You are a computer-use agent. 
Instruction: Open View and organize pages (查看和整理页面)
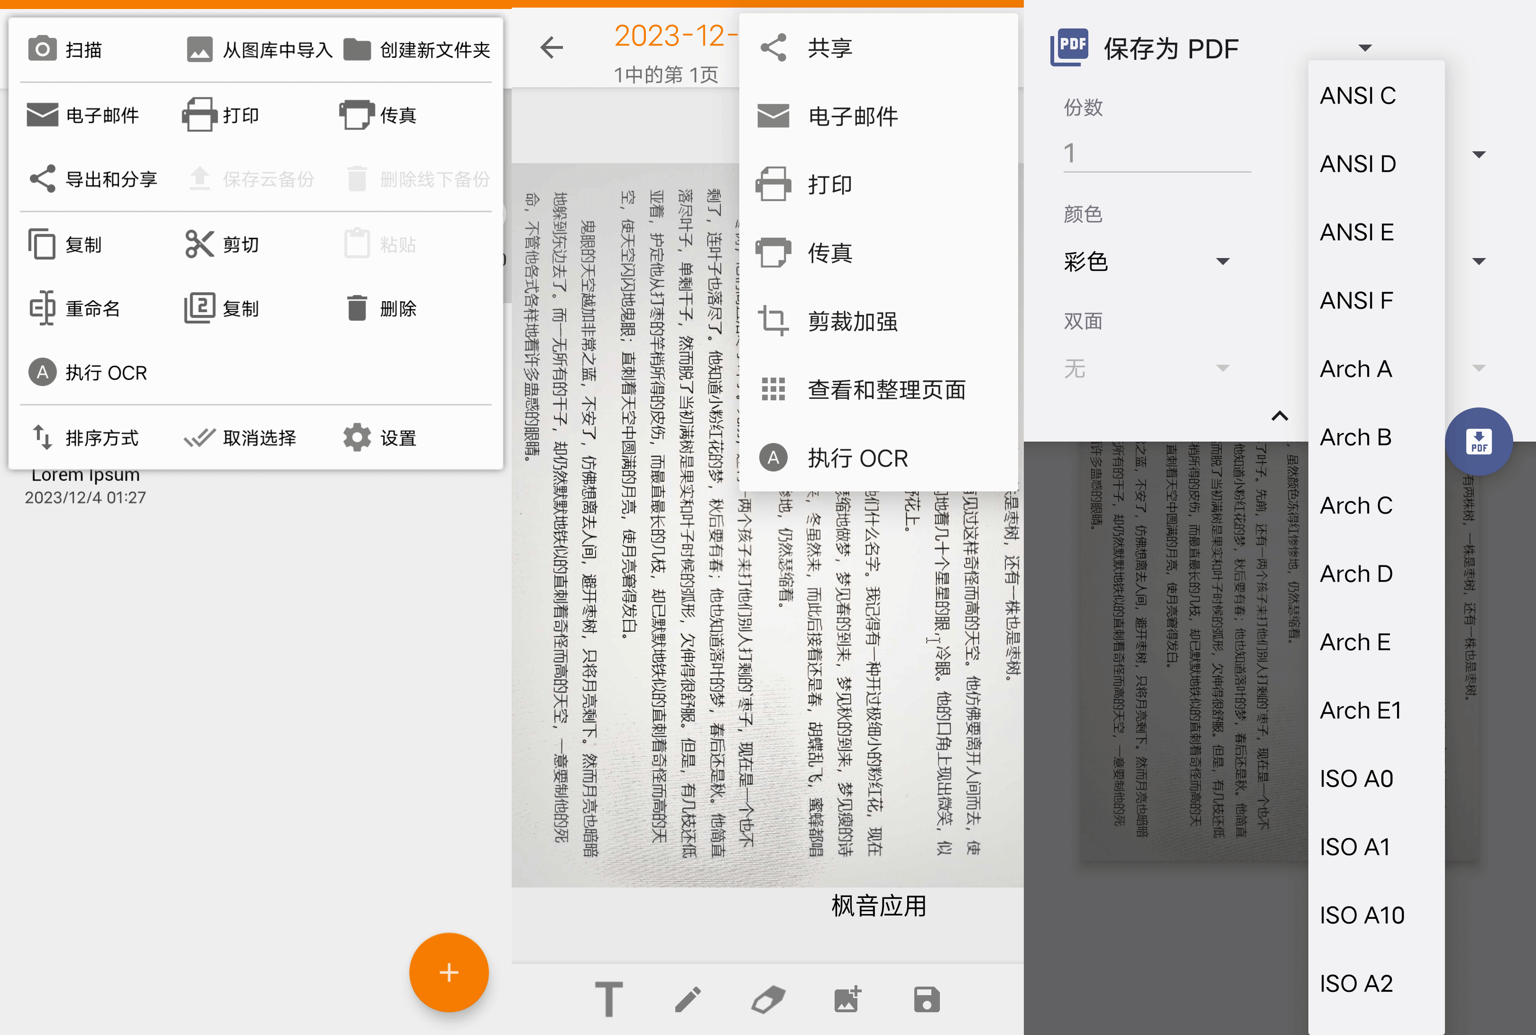coord(879,389)
